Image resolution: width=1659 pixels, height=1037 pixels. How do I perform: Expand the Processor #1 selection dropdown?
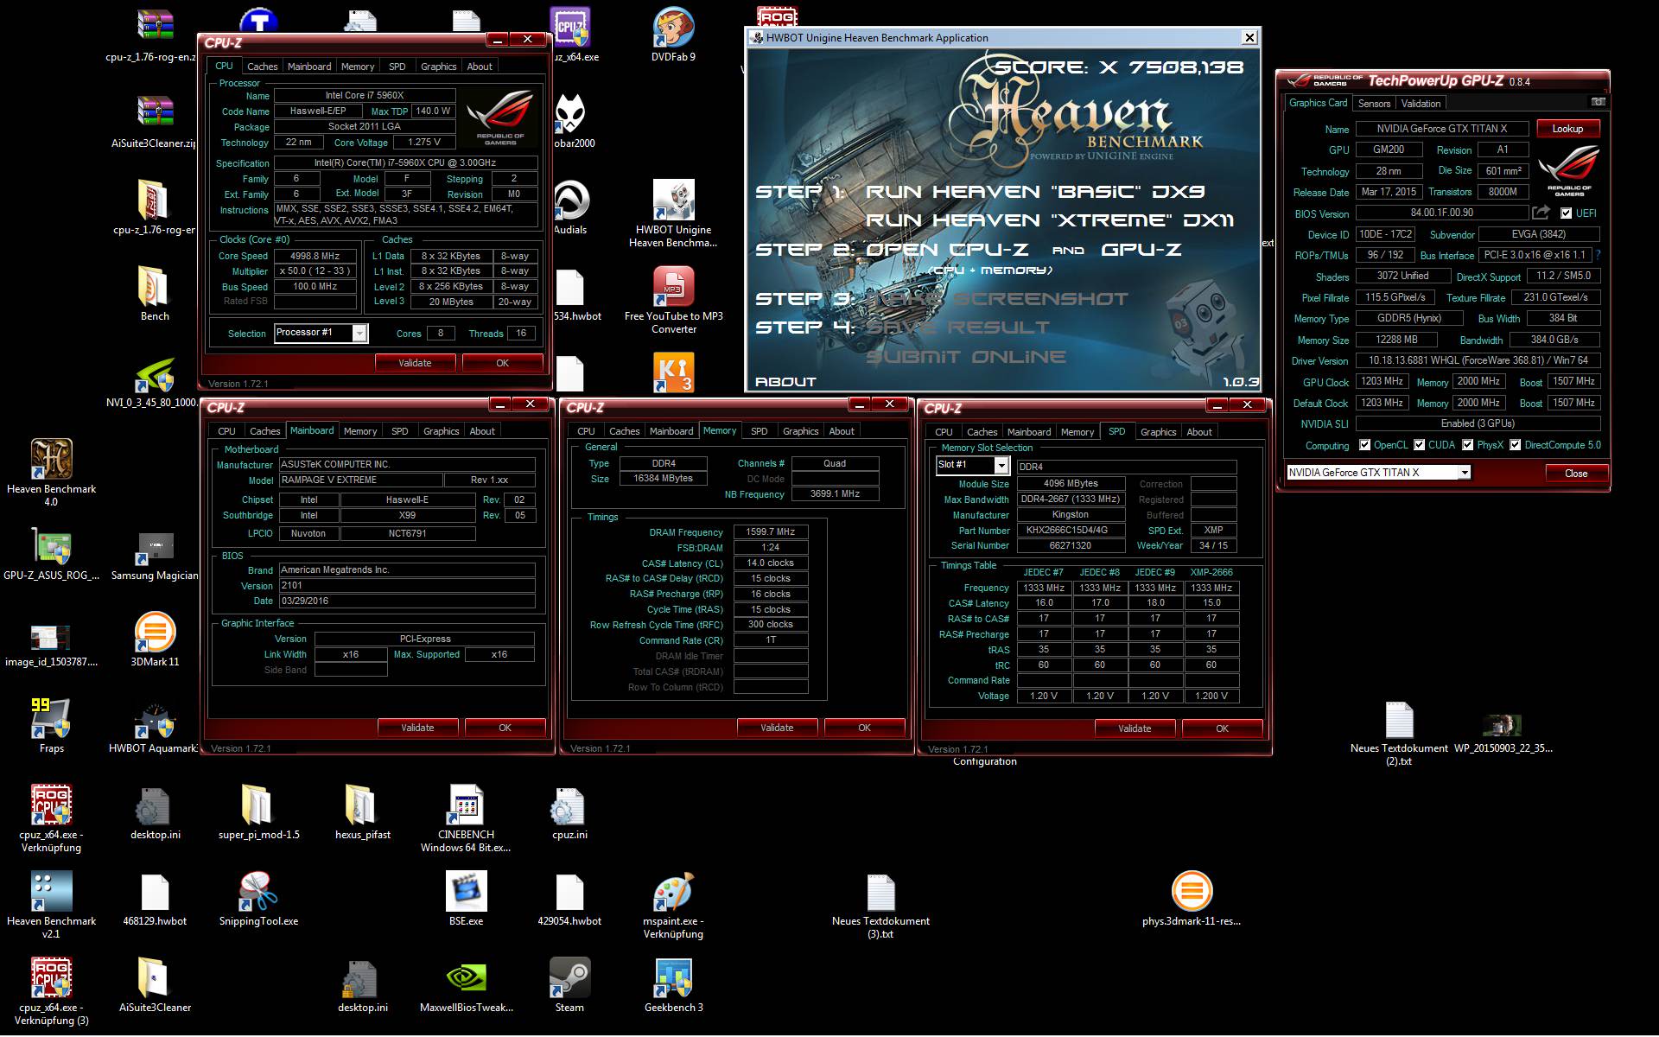click(x=359, y=334)
